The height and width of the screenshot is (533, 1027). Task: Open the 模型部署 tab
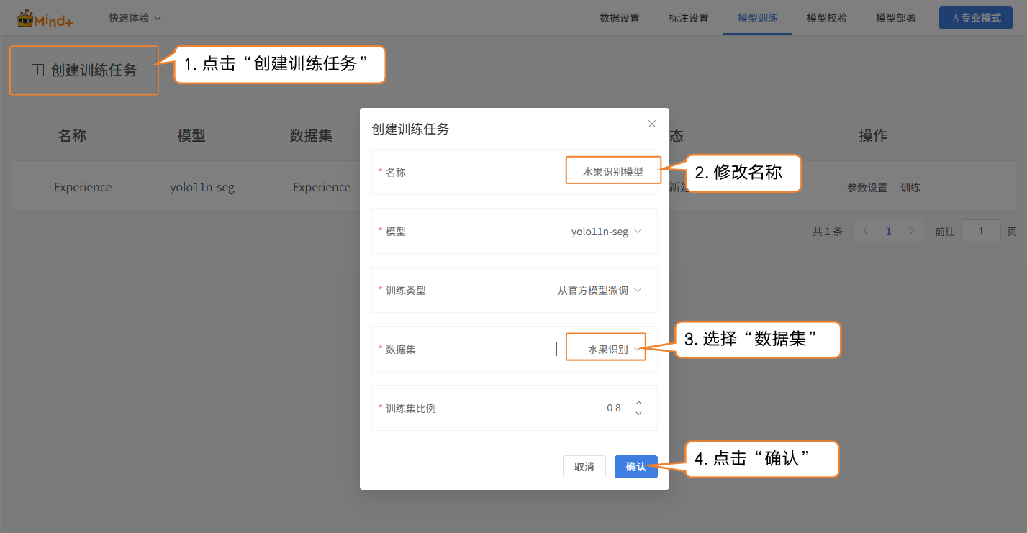click(896, 18)
